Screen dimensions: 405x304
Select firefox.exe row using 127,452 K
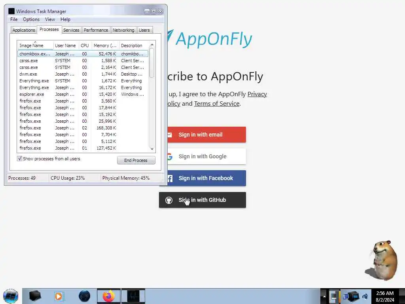coord(83,148)
